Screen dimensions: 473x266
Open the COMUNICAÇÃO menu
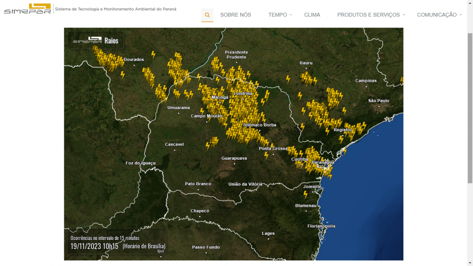pos(437,15)
